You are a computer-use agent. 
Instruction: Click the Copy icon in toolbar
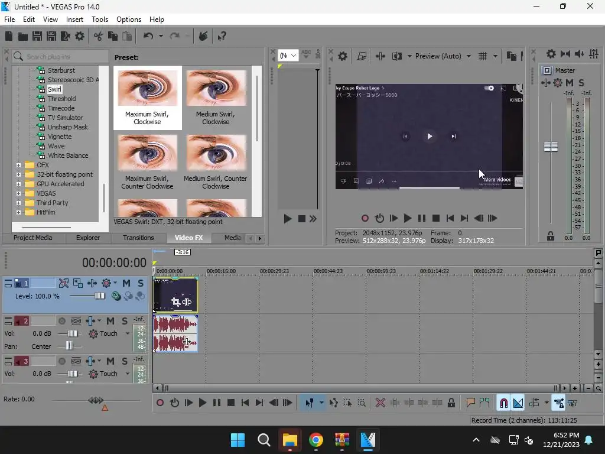click(x=113, y=36)
